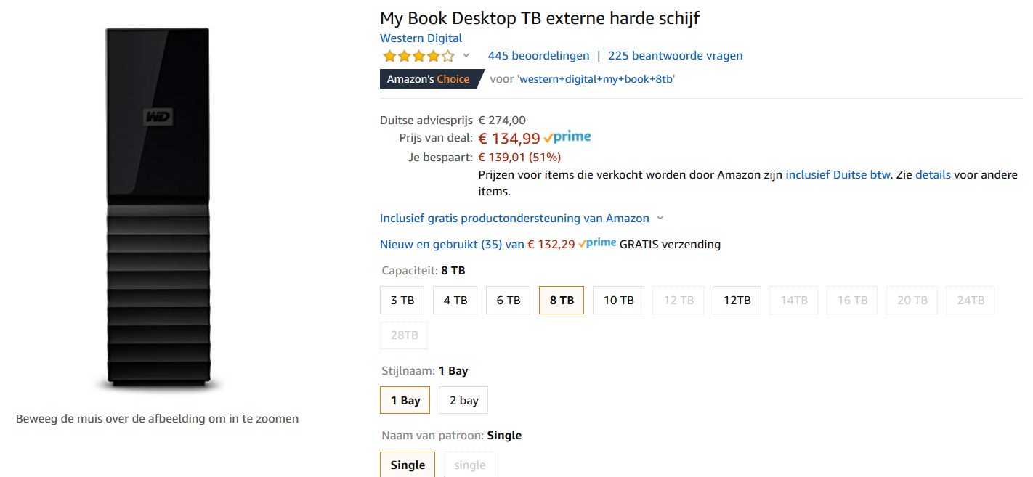Click the details link for other items
This screenshot has height=477, width=1033.
[x=933, y=175]
